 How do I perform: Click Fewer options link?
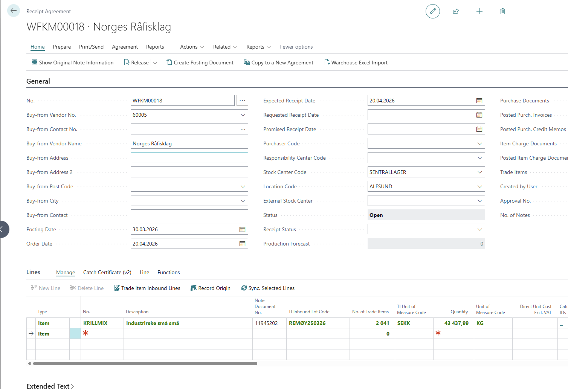click(x=296, y=47)
